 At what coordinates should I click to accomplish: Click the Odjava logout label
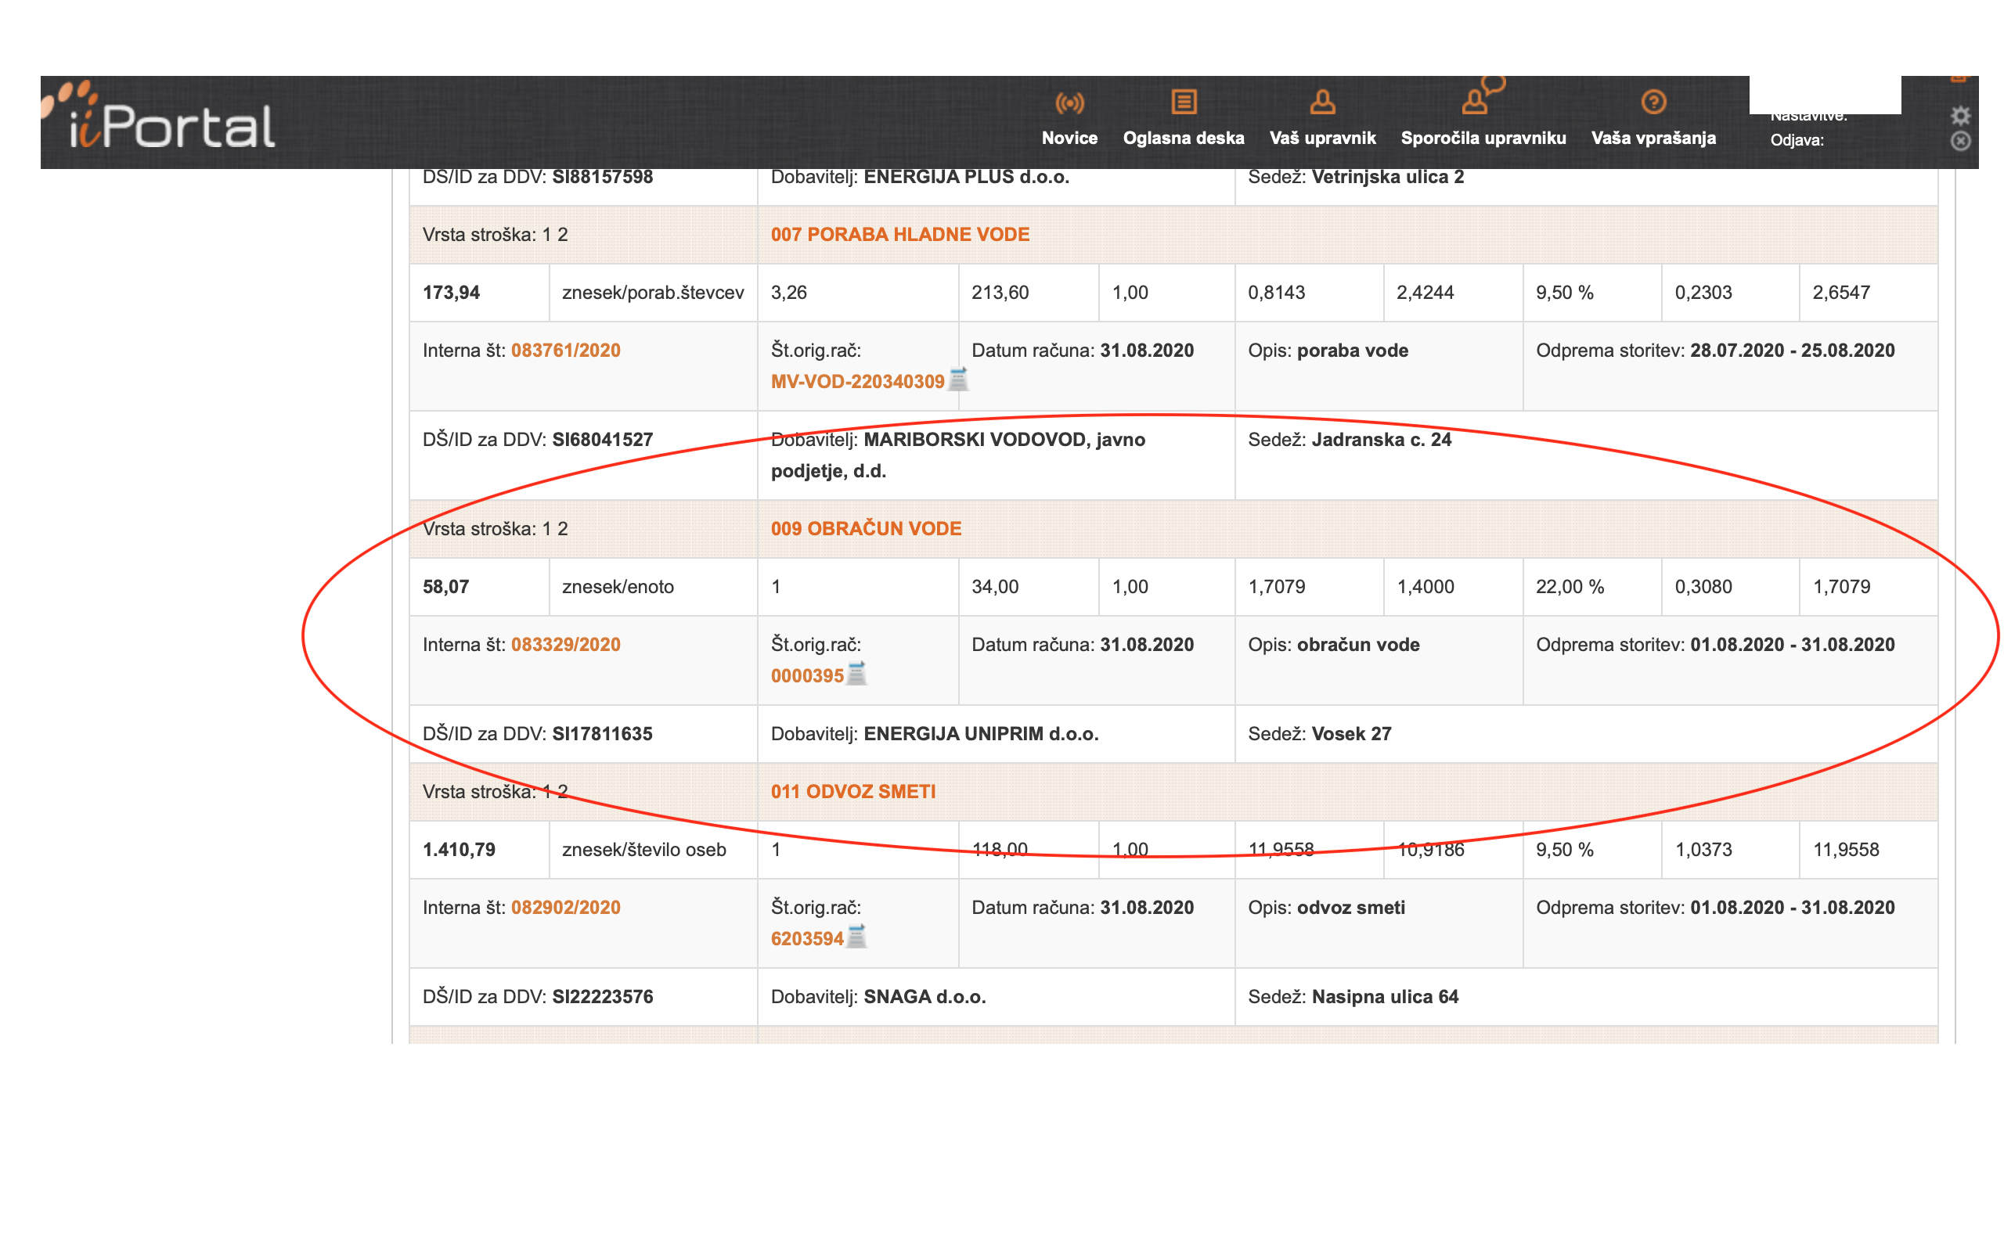1797,140
